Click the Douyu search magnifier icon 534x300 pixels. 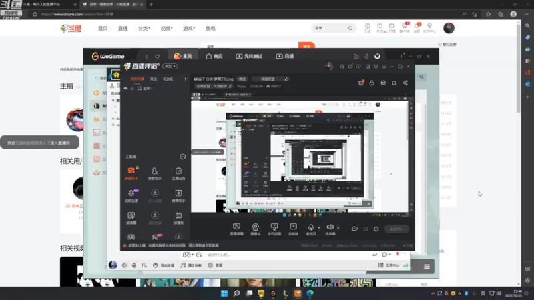click(350, 28)
